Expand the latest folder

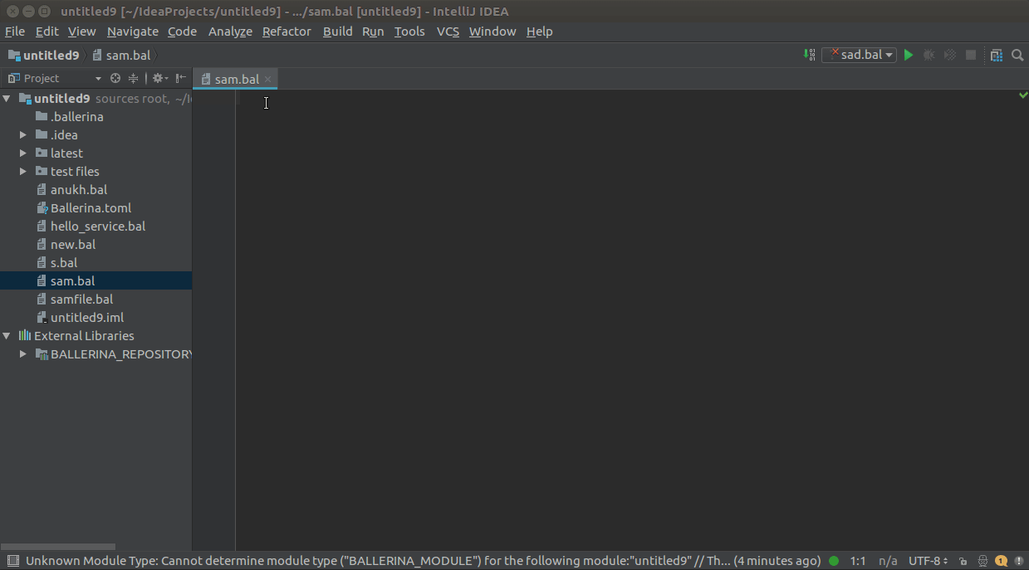23,153
